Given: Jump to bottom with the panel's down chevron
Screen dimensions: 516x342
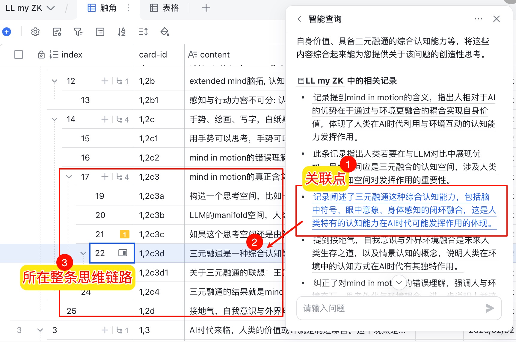Looking at the screenshot, I should coord(399,282).
